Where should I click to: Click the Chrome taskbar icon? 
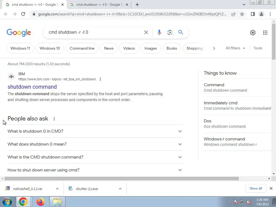pos(23,202)
